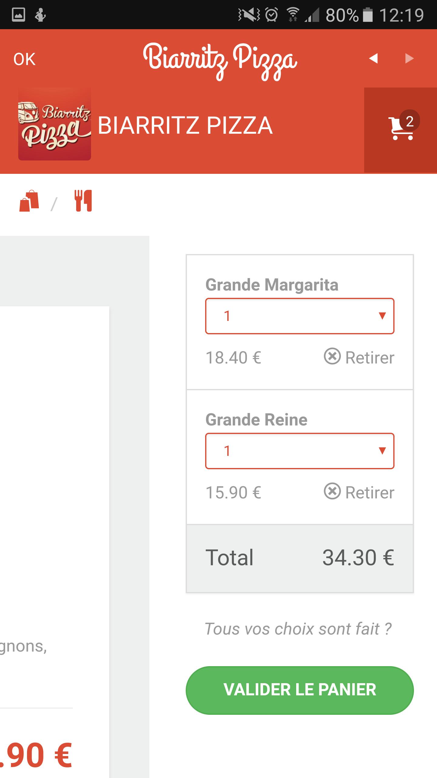Screen dimensions: 437x778
Task: Tap the BIARRITZ PIZZA restaurant name
Action: tap(185, 125)
